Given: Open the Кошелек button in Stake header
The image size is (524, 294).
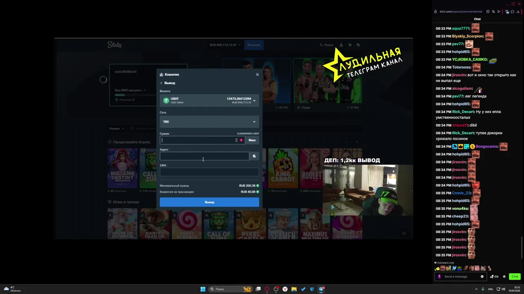Looking at the screenshot, I should point(254,45).
